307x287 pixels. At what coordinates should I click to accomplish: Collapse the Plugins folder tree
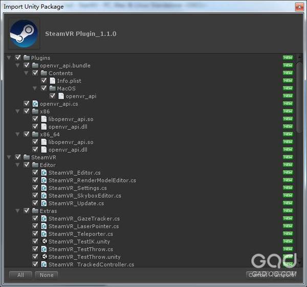(9, 58)
